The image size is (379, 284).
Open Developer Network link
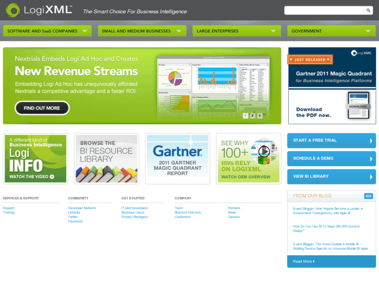[82, 208]
